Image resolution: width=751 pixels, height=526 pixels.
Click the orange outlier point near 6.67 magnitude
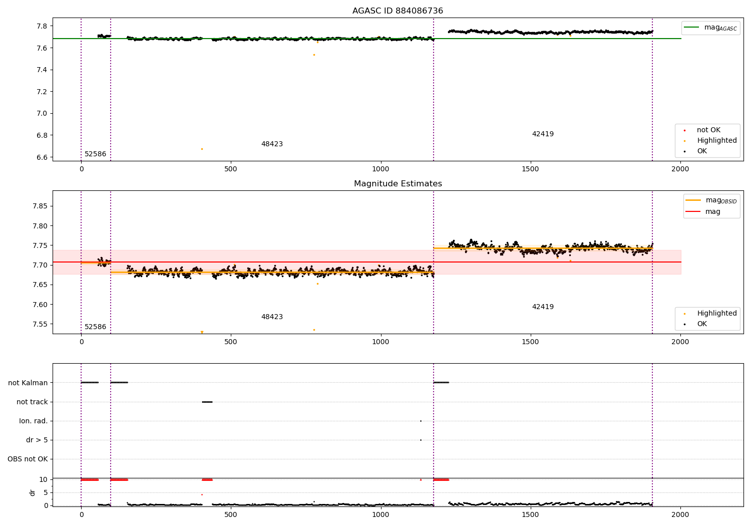pyautogui.click(x=202, y=149)
